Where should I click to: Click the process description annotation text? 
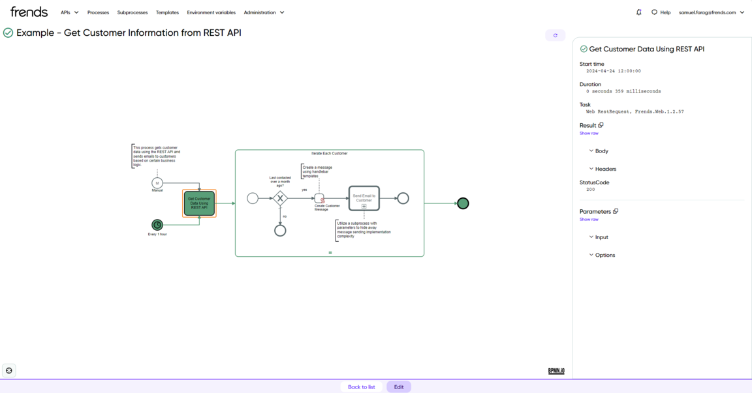[157, 156]
